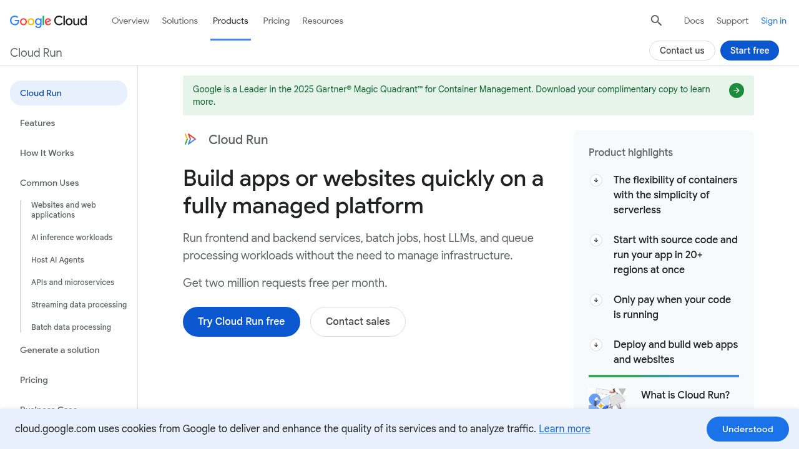Open Host AI Agents sidebar item
The image size is (799, 449).
tap(57, 259)
